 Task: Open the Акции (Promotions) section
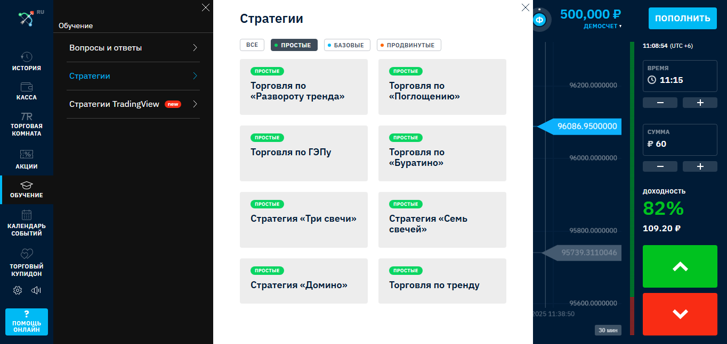pos(26,160)
